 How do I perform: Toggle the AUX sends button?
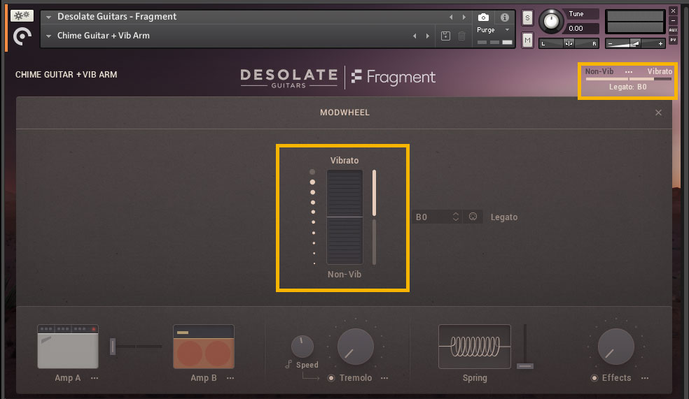coord(673,30)
